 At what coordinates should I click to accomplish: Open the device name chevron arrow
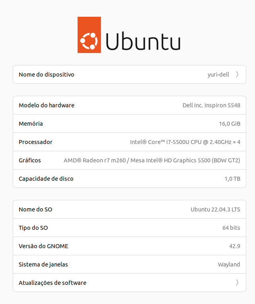pos(237,74)
